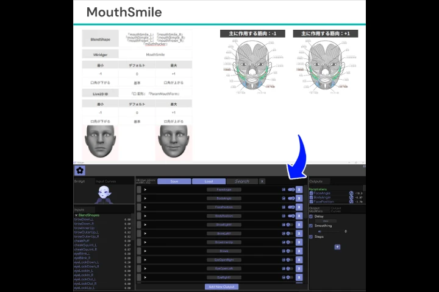Click the small square icon in BrowRightY row

coord(284,224)
